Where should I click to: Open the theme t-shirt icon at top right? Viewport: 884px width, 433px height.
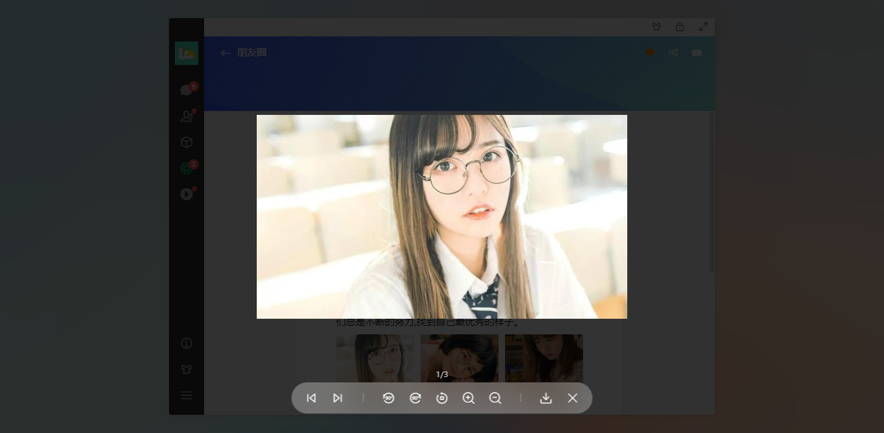pyautogui.click(x=656, y=27)
